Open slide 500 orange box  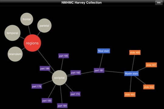[149, 87]
